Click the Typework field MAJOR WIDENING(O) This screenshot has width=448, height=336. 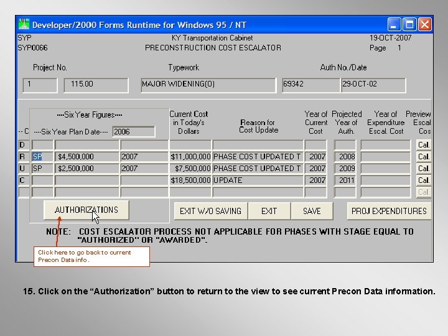point(208,85)
